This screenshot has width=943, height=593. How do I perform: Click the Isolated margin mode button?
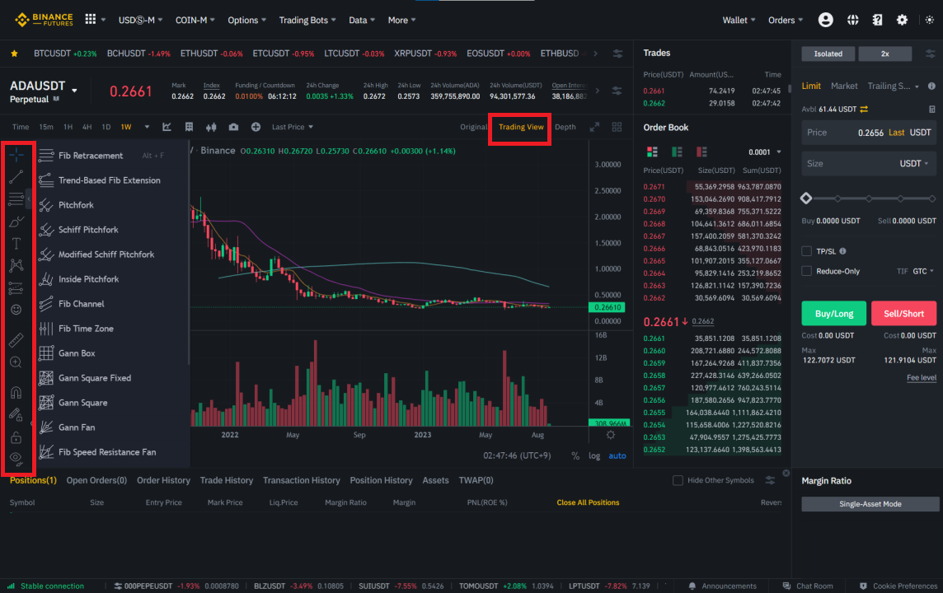(828, 54)
